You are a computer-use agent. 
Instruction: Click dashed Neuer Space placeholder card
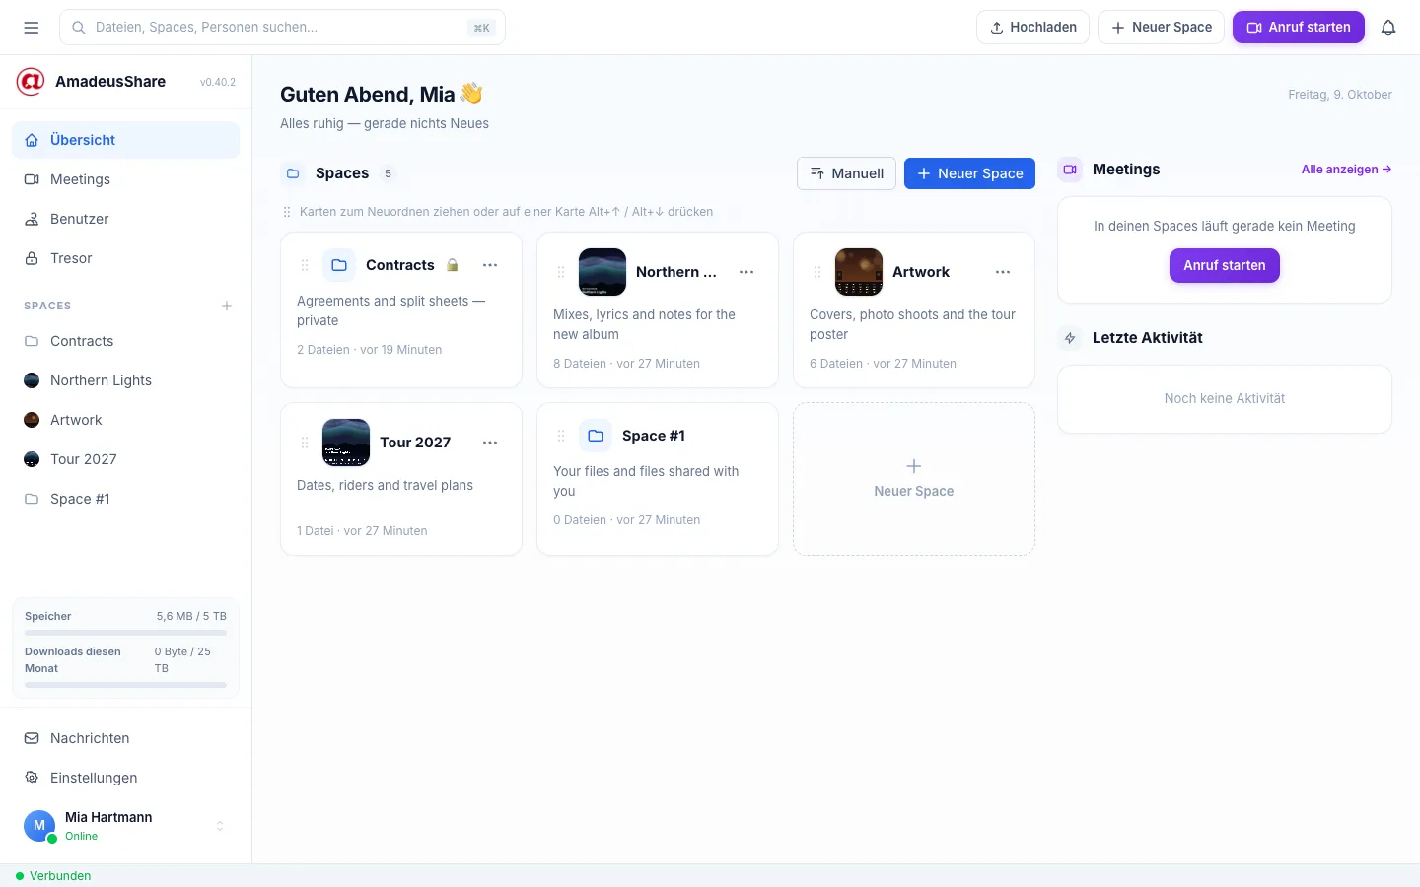coord(914,479)
